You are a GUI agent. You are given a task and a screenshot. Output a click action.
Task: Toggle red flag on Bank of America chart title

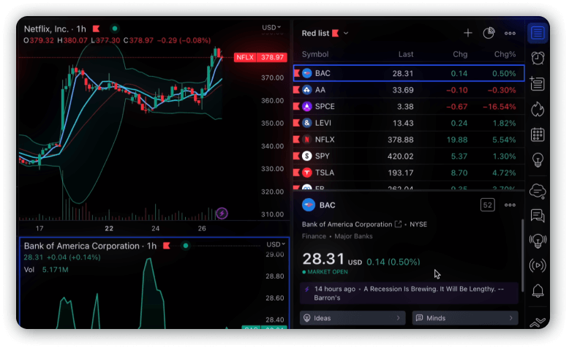point(167,246)
